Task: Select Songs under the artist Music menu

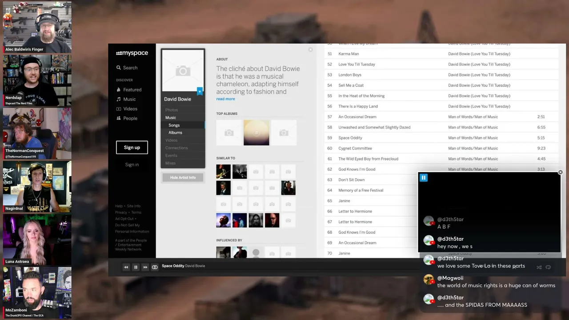Action: tap(174, 125)
